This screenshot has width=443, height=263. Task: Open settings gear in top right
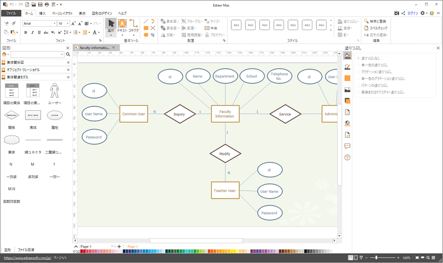coord(422,13)
